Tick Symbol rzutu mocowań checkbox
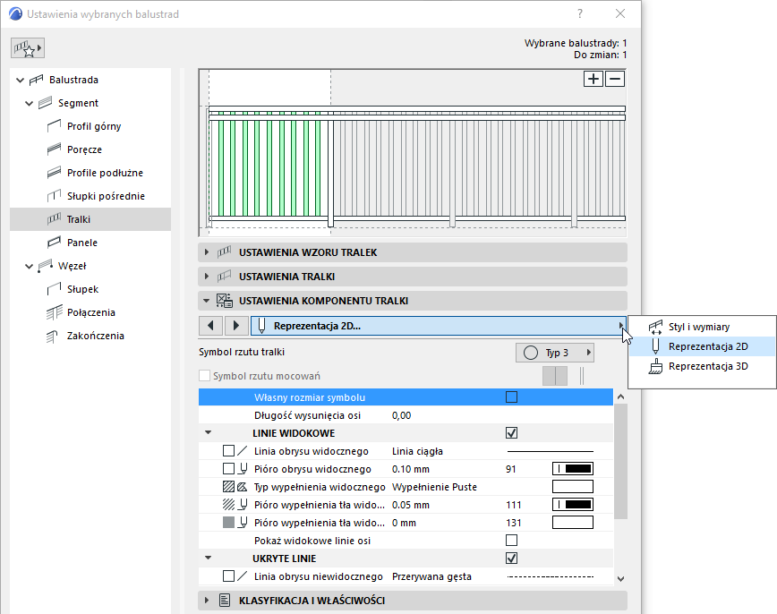777x614 pixels. 204,376
